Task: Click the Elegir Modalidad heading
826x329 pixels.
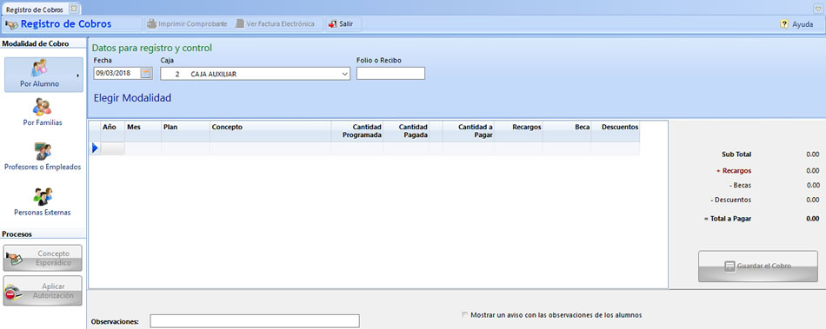Action: (x=132, y=98)
